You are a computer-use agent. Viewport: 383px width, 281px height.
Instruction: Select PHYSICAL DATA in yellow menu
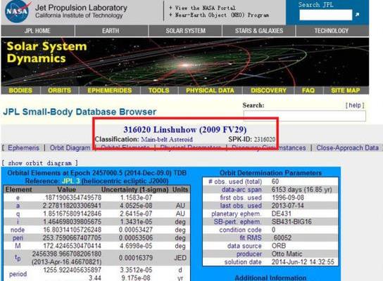210,91
